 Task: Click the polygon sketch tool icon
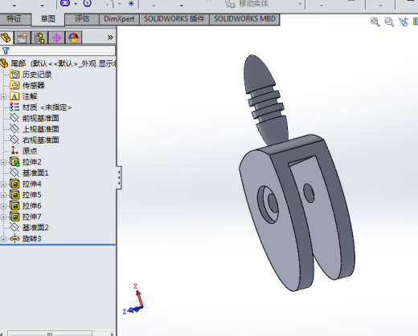tap(87, 3)
